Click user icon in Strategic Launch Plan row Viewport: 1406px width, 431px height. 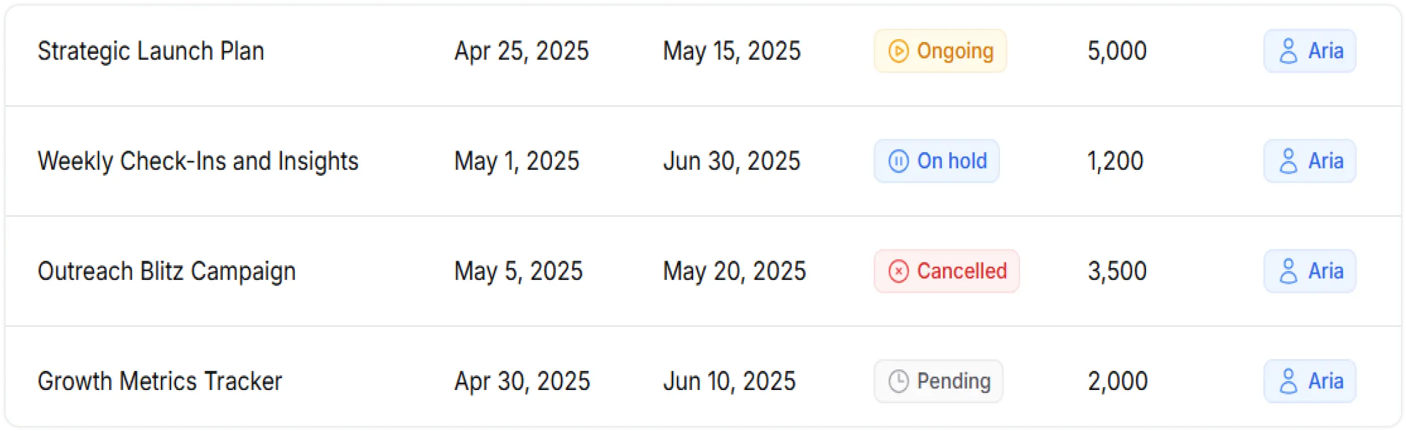tap(1288, 51)
